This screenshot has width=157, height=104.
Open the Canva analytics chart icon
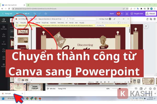[127, 14]
